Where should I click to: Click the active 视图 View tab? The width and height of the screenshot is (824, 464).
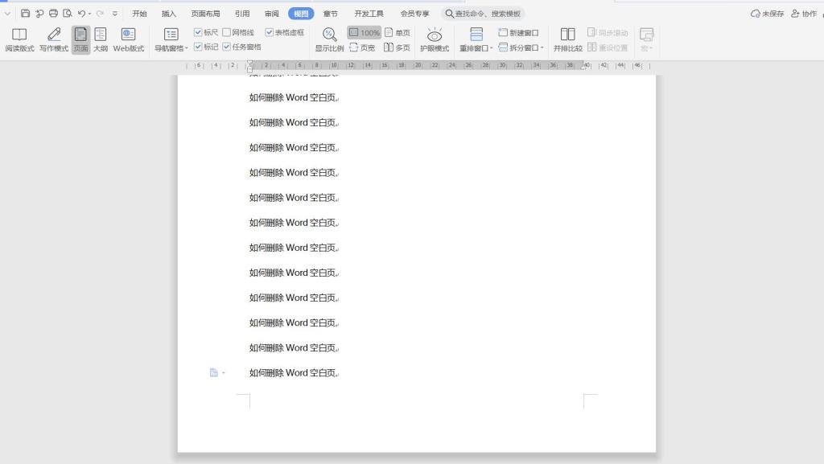301,14
